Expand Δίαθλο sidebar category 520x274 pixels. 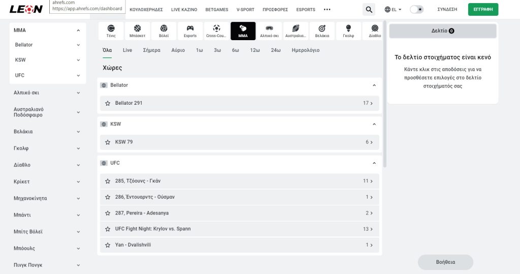pyautogui.click(x=78, y=165)
